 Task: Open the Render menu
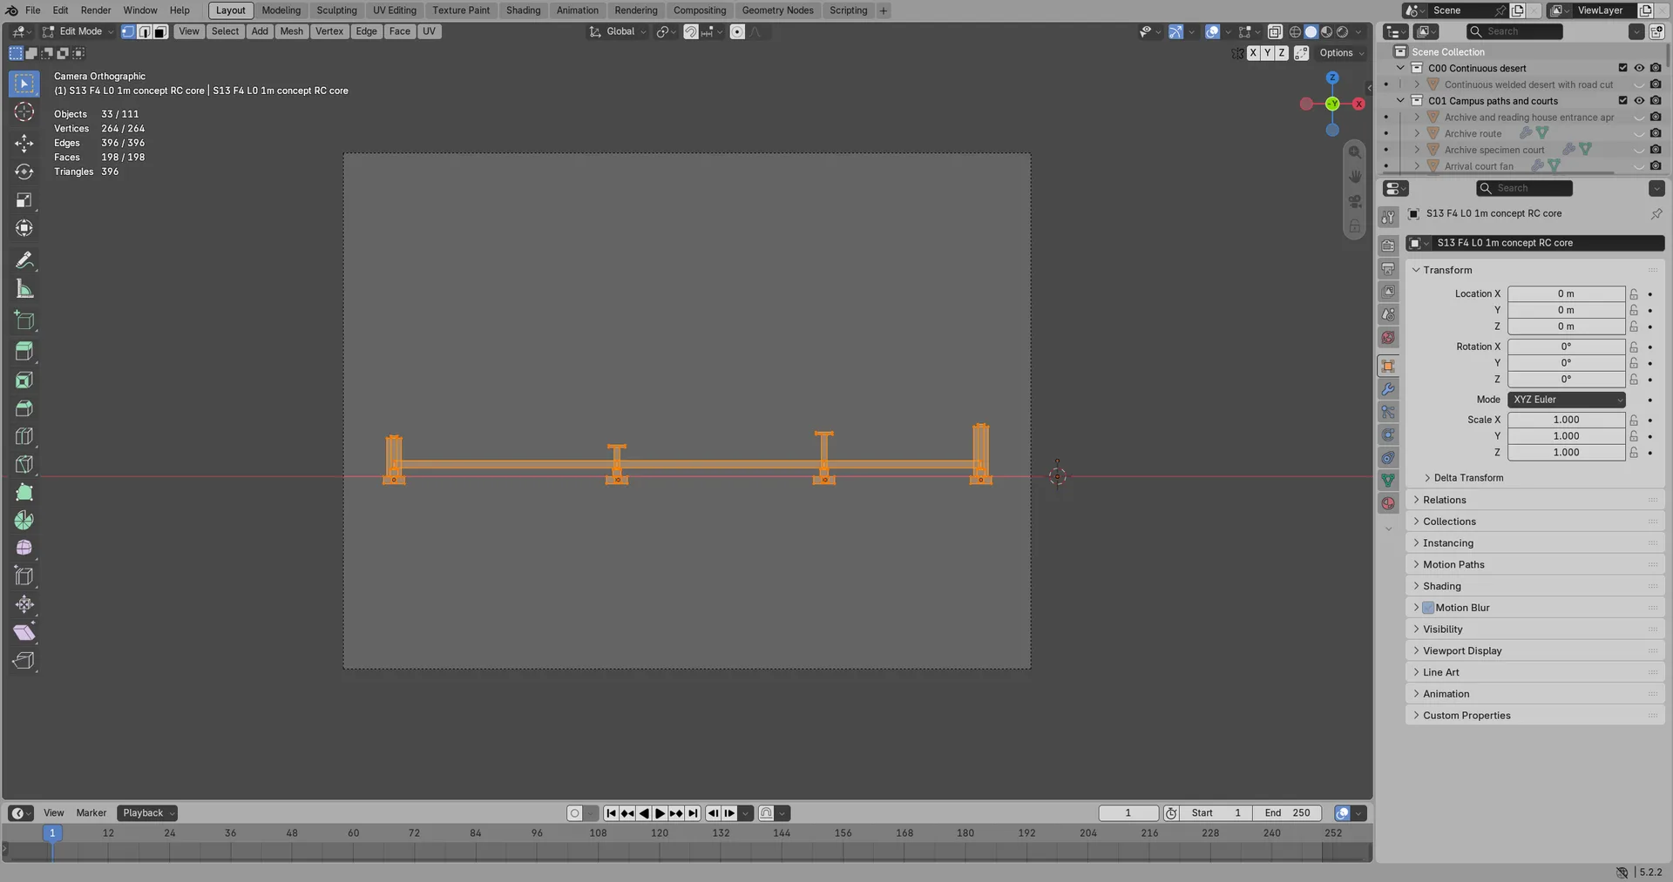(x=96, y=10)
